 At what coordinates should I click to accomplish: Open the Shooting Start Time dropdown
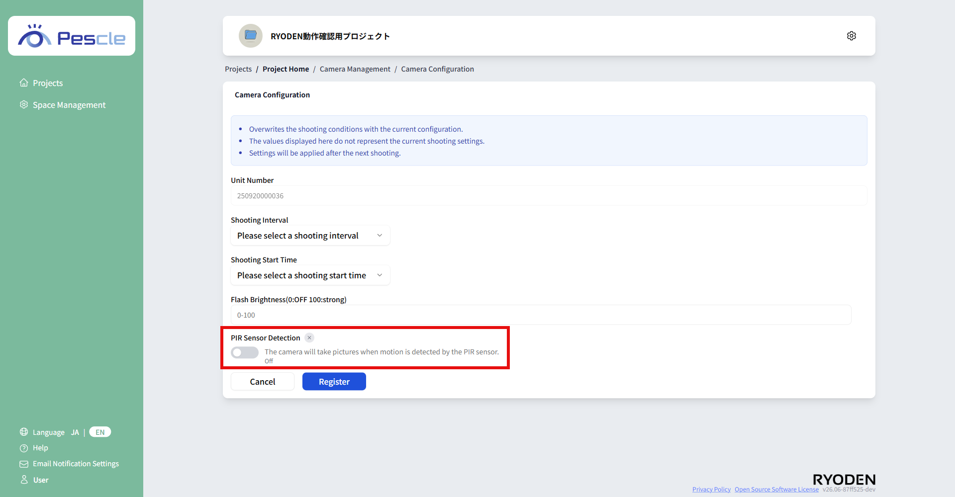[310, 275]
